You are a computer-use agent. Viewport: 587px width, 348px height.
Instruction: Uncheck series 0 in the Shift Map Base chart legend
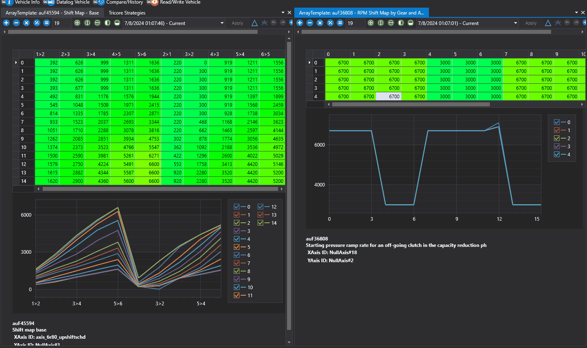237,207
